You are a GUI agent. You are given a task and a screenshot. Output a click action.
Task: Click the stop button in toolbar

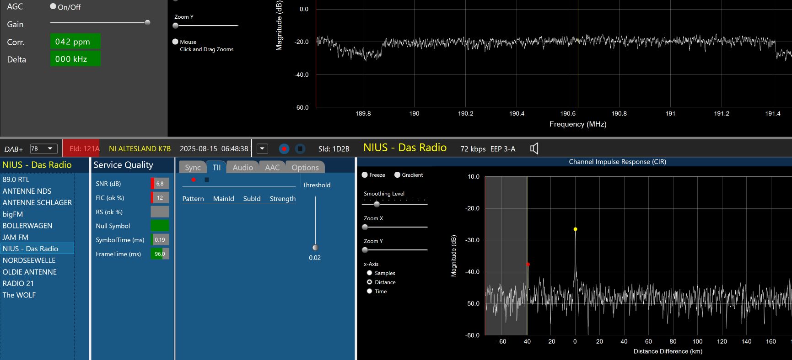point(300,149)
